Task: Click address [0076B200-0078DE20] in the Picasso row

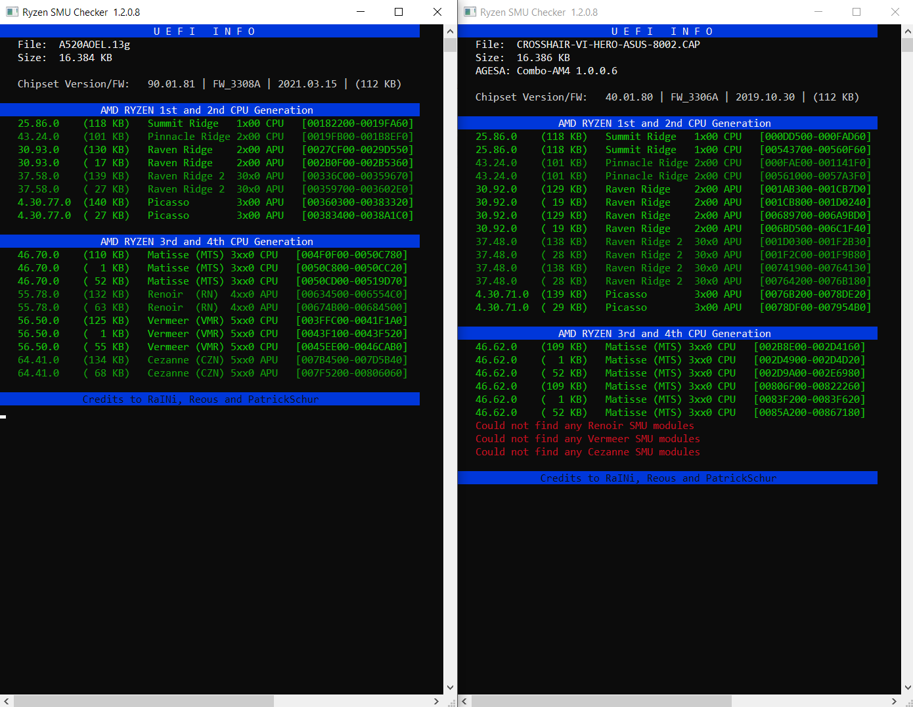Action: pos(816,294)
